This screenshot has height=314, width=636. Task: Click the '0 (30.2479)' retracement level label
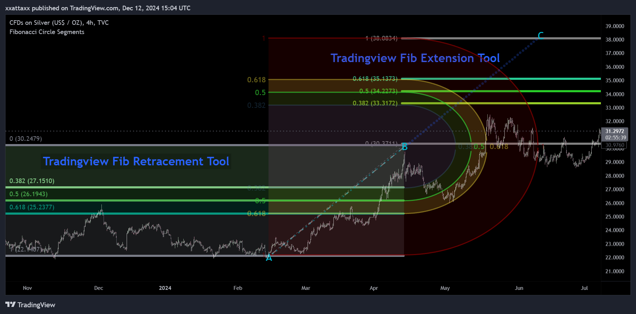26,139
